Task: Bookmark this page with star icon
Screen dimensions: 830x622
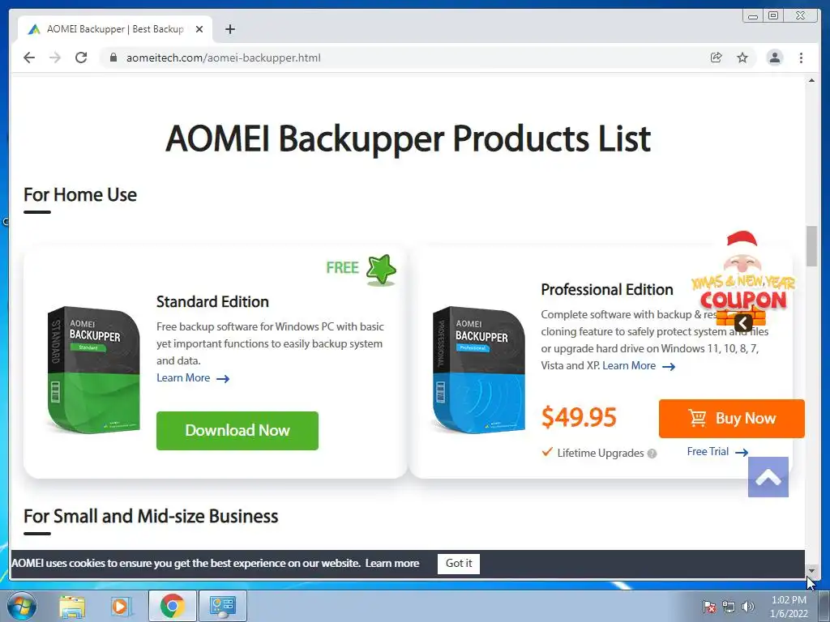Action: click(742, 58)
